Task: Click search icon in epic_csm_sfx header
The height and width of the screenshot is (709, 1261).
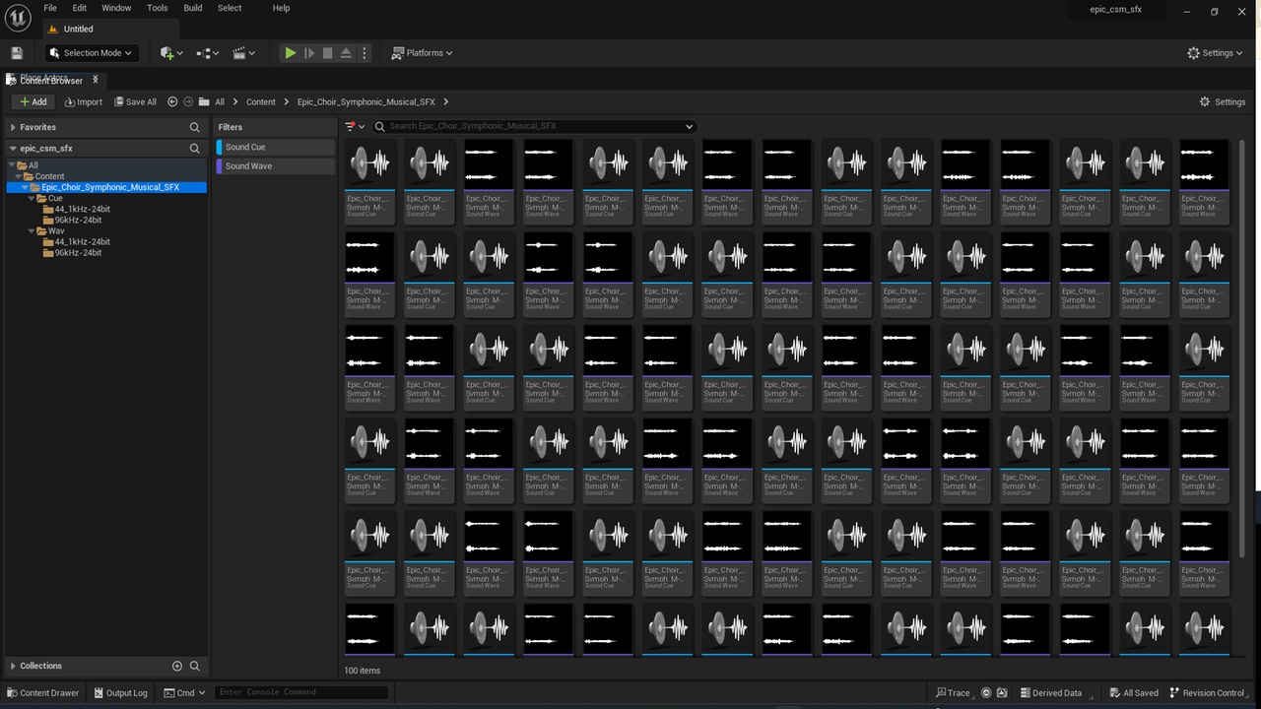Action: (195, 149)
